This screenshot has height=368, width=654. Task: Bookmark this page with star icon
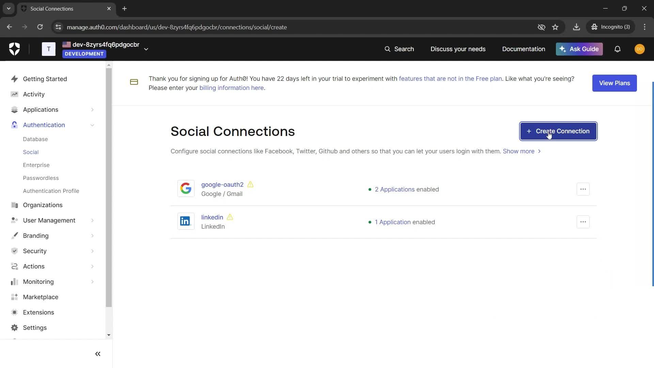(555, 27)
